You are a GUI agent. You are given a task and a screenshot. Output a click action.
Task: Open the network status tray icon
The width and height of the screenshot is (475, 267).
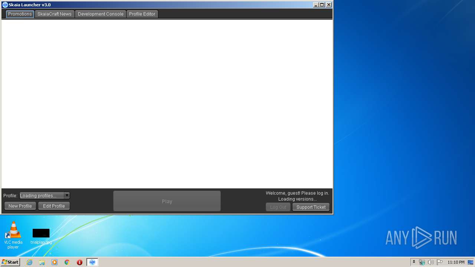click(x=422, y=262)
